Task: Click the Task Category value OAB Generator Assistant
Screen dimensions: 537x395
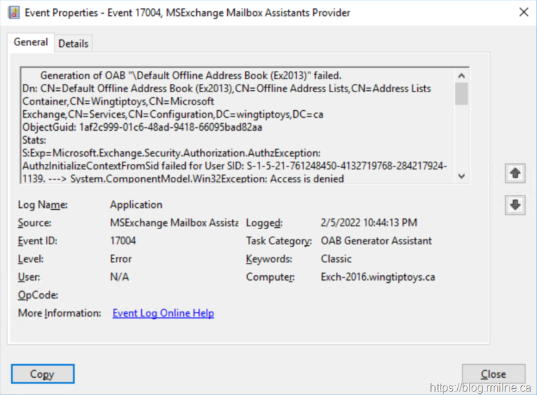Action: point(377,241)
